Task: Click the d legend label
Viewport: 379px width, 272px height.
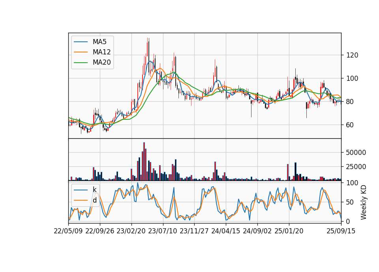Action: point(94,200)
